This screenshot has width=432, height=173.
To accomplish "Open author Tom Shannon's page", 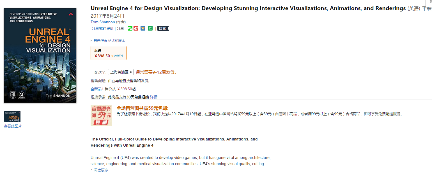I will (x=103, y=22).
